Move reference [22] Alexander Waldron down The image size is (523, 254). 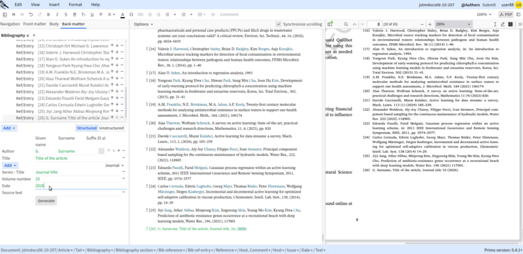117,91
